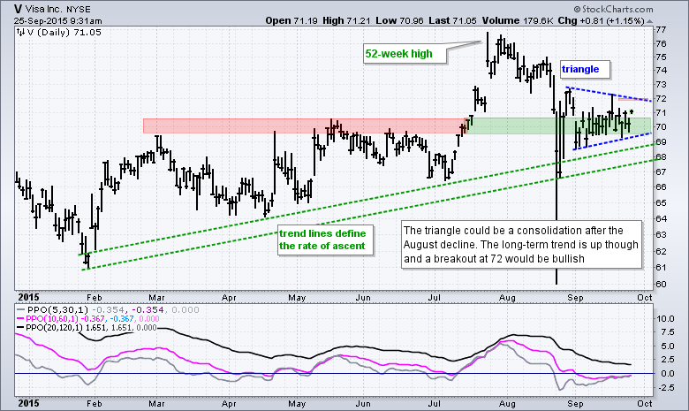Screen dimensions: 689x411
Task: Click the small red zone at 72
Action: 633,100
